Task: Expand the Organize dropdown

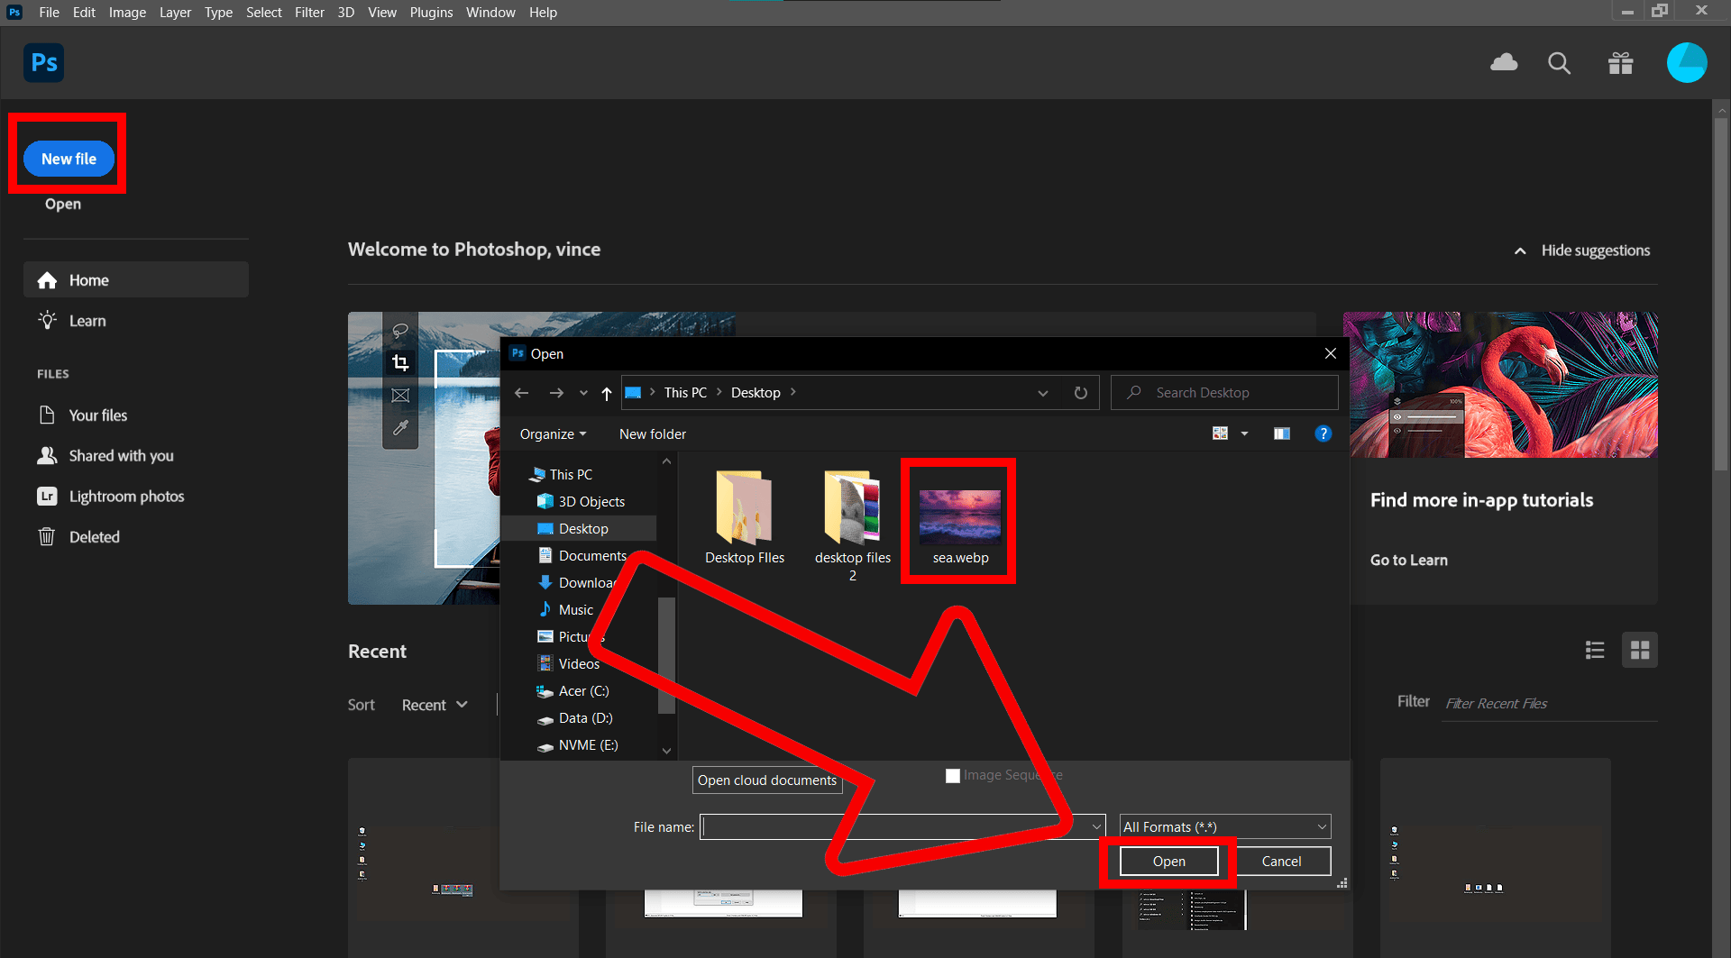Action: (x=552, y=433)
